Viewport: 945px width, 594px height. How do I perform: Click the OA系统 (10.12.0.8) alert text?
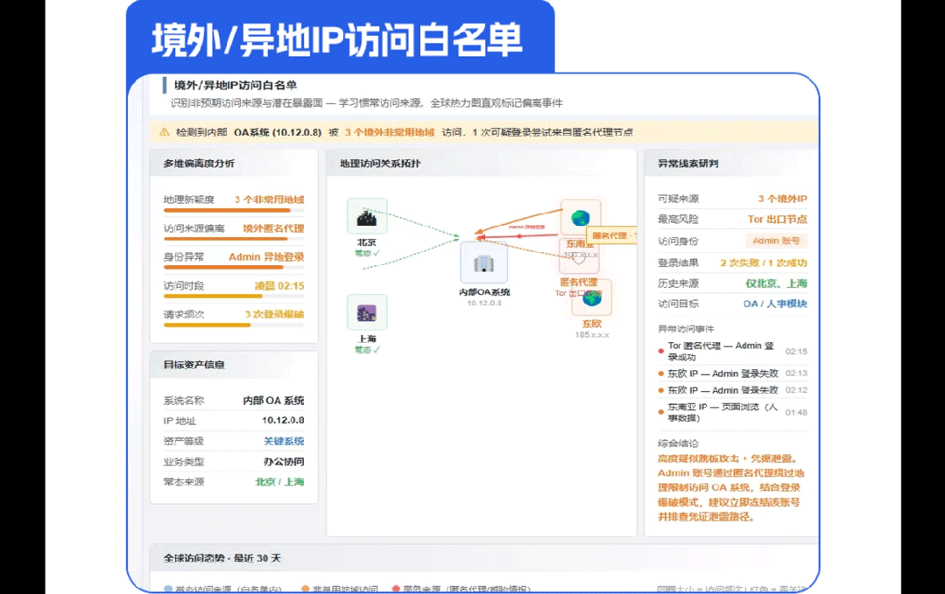pyautogui.click(x=278, y=132)
